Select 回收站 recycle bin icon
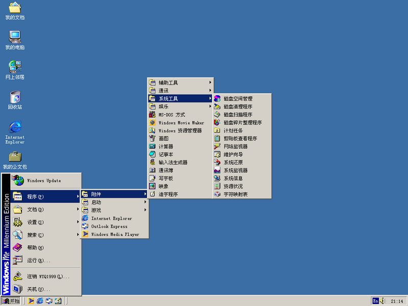 pyautogui.click(x=15, y=100)
